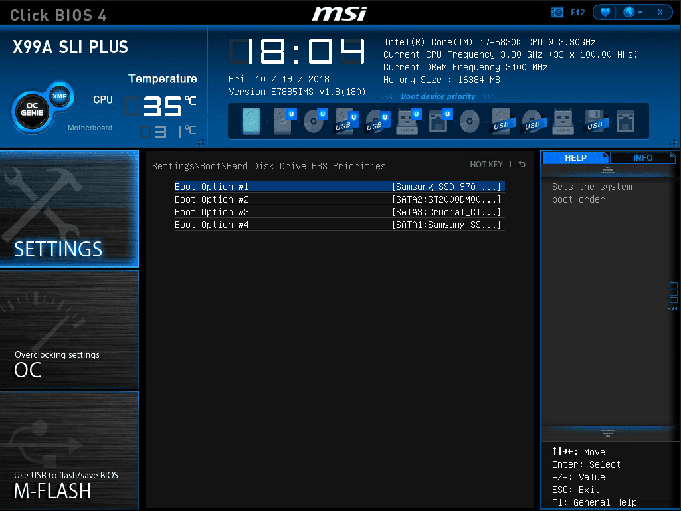Select the UEFI network boot device icon
681x511 pixels.
tap(440, 121)
